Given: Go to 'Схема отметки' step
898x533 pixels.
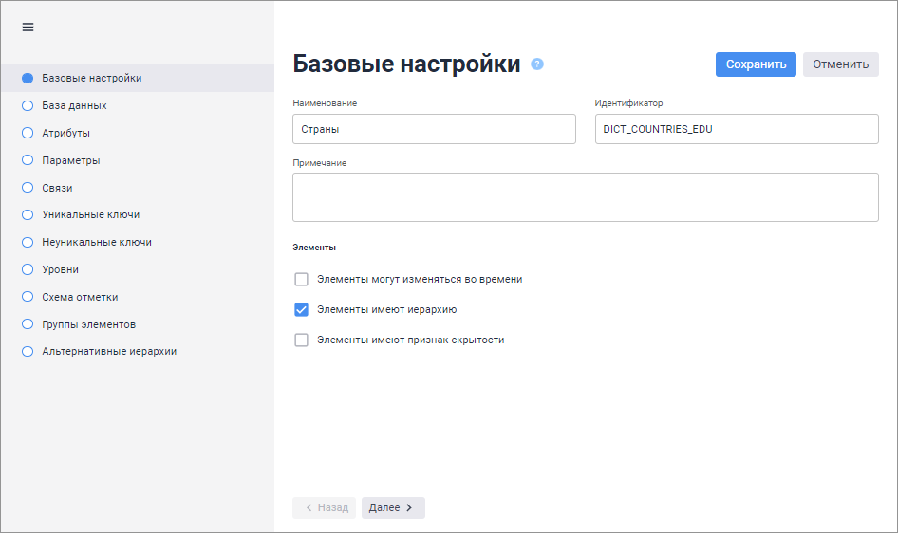Looking at the screenshot, I should 80,297.
